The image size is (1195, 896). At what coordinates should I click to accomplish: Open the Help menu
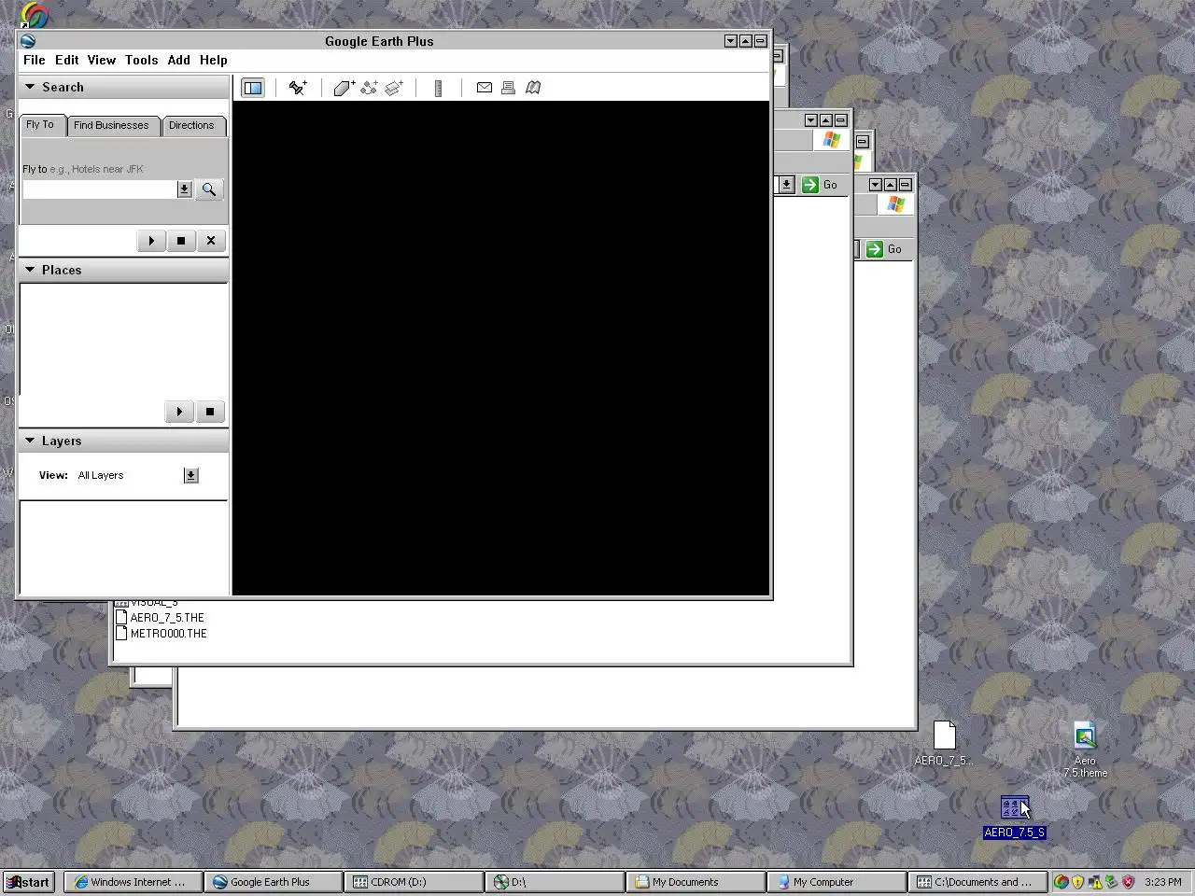pos(214,60)
